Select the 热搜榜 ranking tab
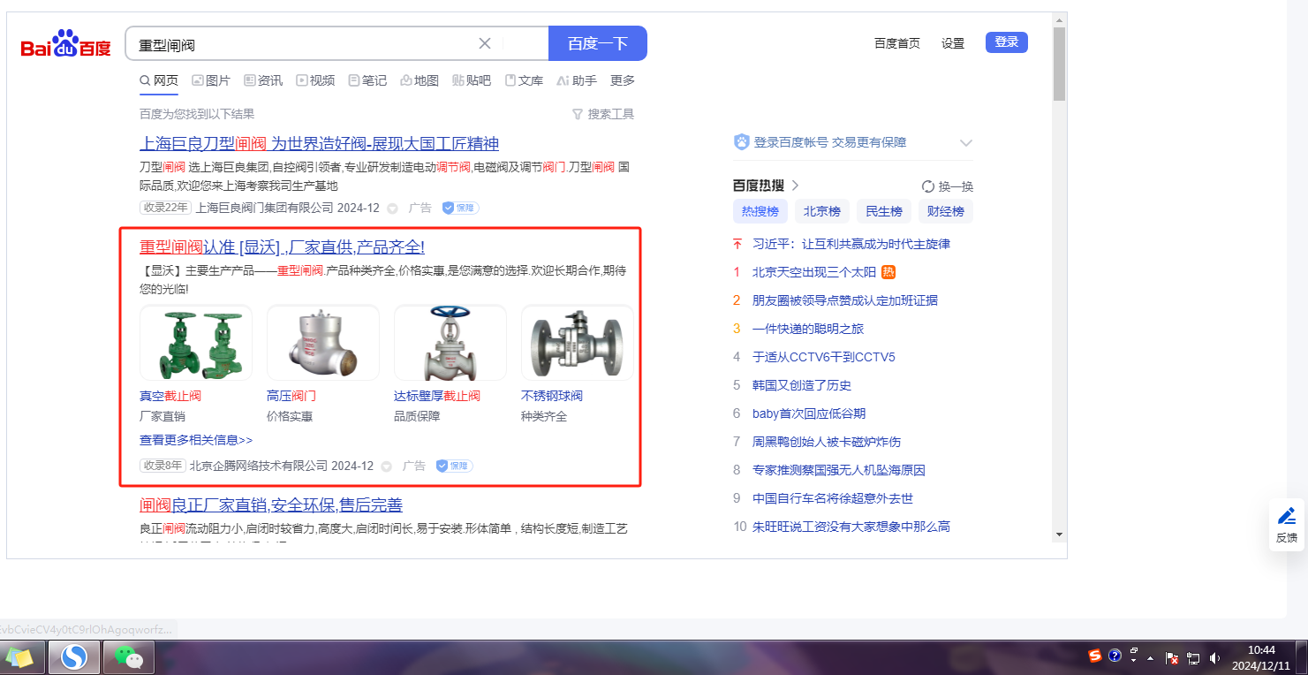 click(760, 211)
